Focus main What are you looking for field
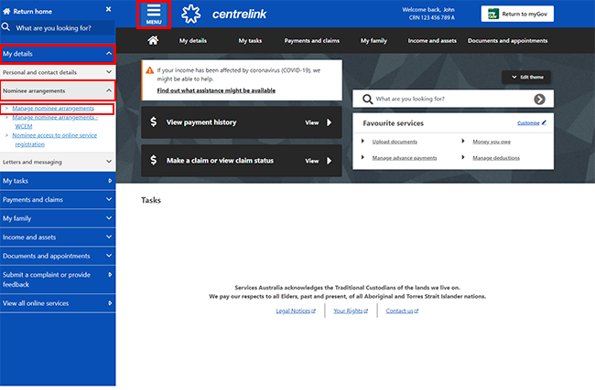 [453, 99]
